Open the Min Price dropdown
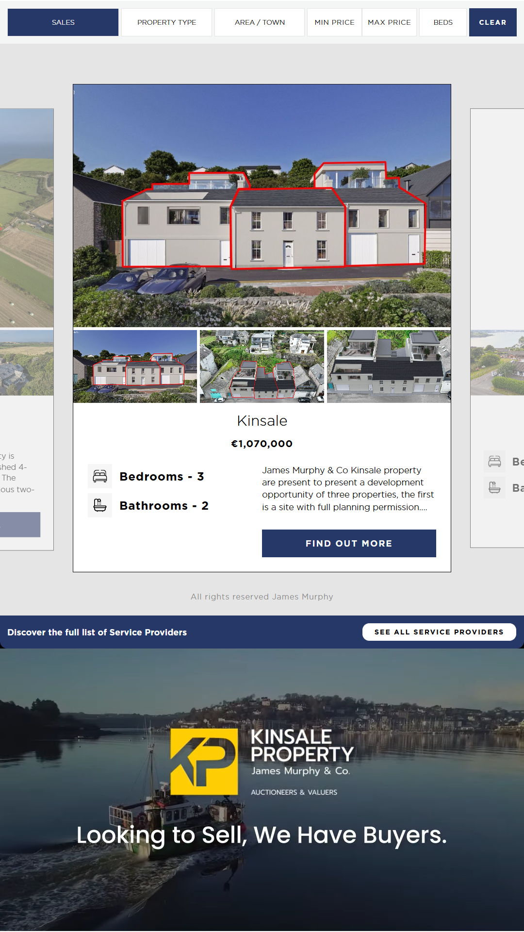This screenshot has width=524, height=932. pyautogui.click(x=334, y=22)
